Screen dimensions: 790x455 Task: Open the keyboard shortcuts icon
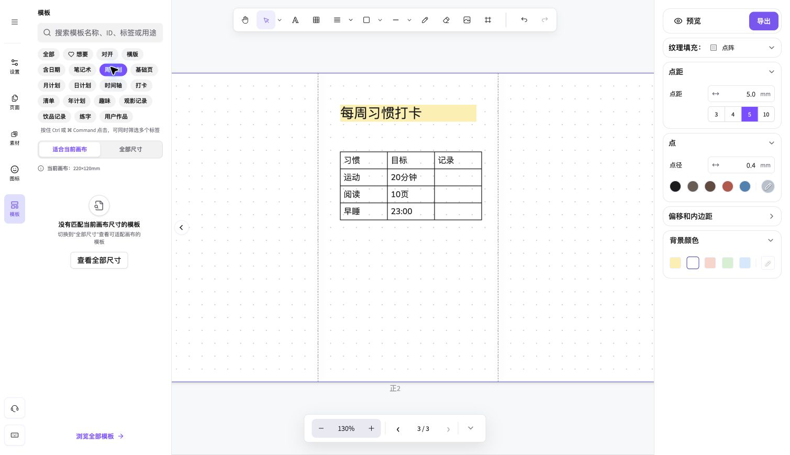coord(15,435)
